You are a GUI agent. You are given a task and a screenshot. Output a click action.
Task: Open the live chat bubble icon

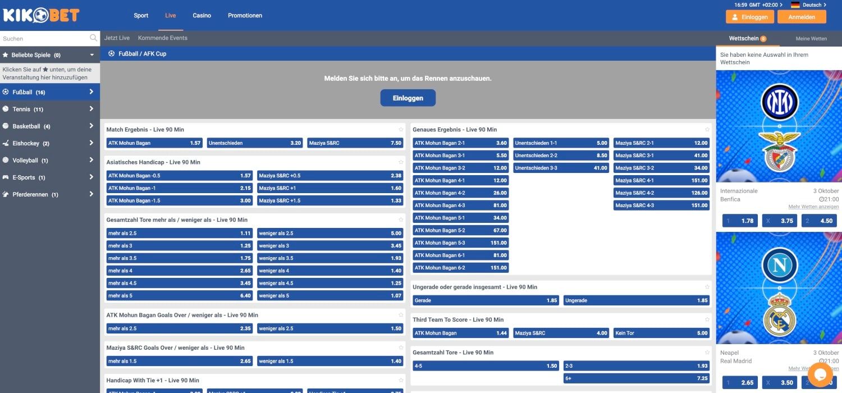820,374
